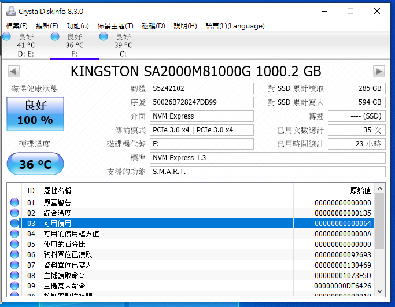Click the blue status orb for F: disk
The height and width of the screenshot is (307, 395).
point(55,37)
